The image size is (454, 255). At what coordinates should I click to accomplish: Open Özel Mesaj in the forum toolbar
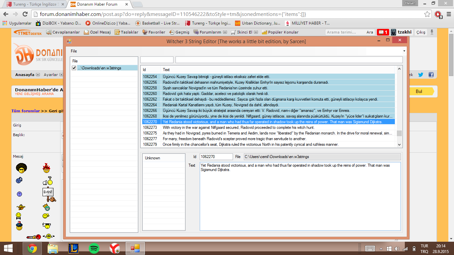click(x=97, y=32)
